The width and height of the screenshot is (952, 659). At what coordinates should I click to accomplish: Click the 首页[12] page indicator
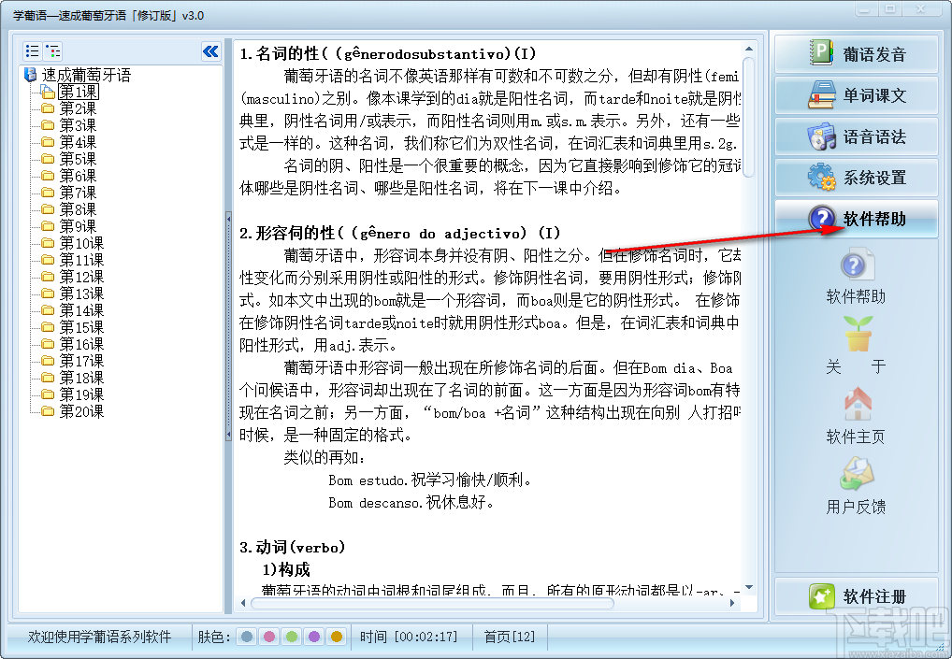(510, 637)
